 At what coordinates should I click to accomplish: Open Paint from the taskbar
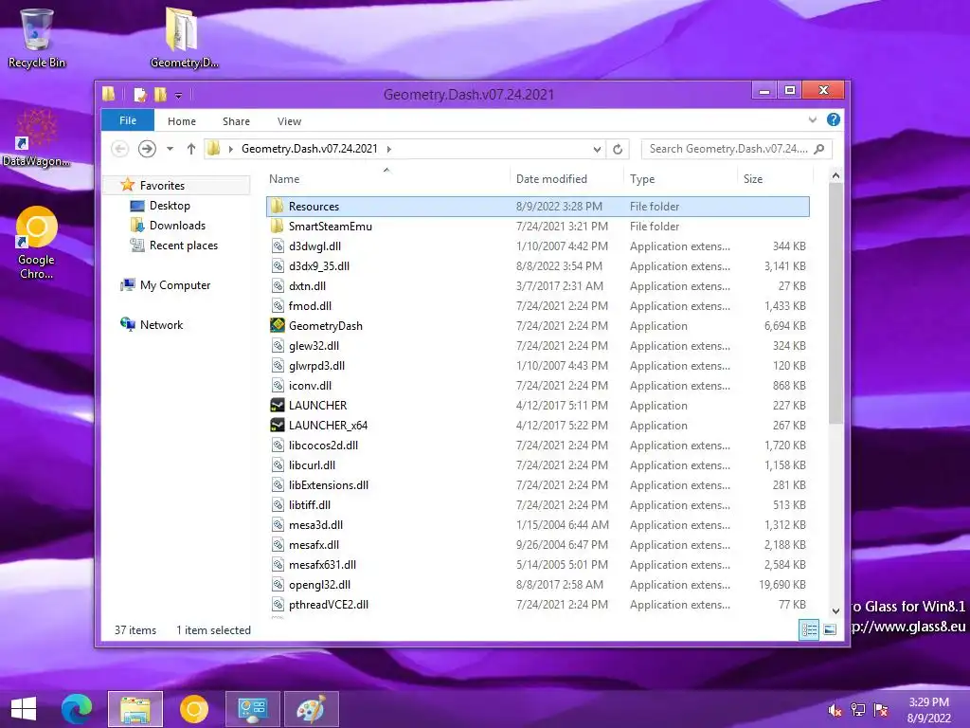tap(311, 709)
